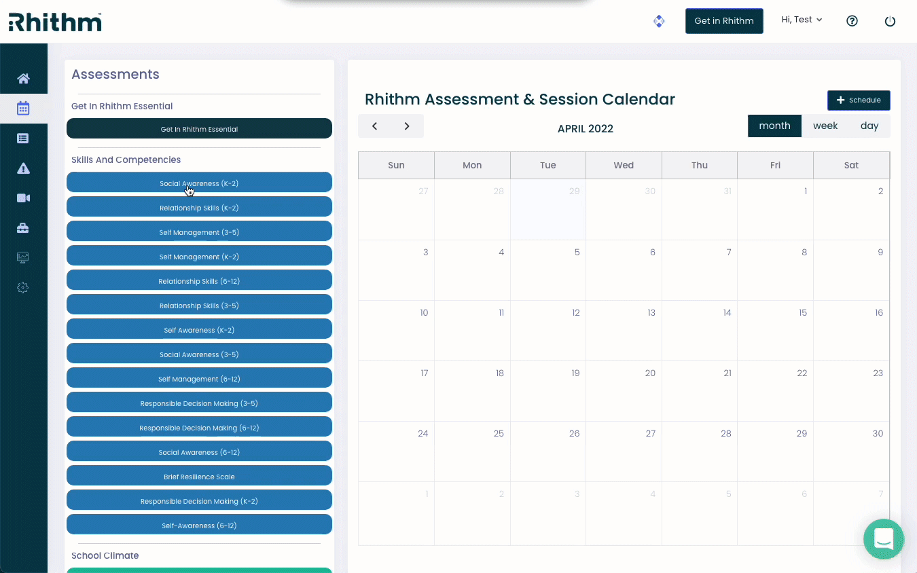Select April 5 on the calendar
The image size is (917, 573).
pos(547,270)
